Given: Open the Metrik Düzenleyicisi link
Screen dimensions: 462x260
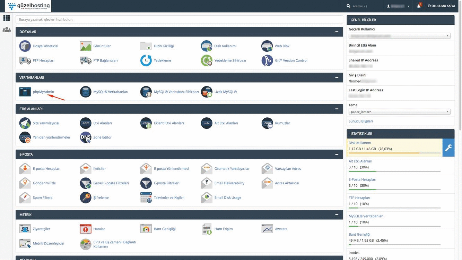Looking at the screenshot, I should click(x=49, y=243).
